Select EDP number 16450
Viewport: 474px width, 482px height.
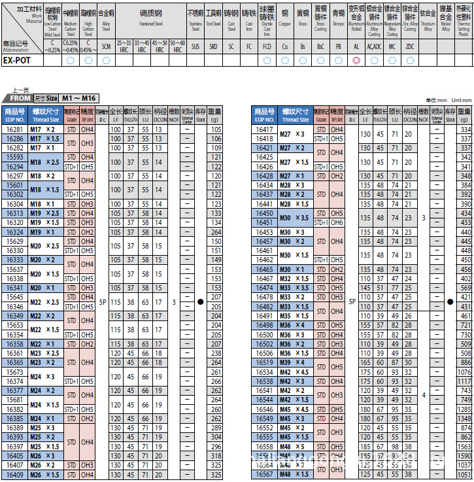pos(264,213)
